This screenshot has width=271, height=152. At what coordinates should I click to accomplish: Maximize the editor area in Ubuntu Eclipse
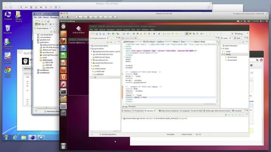218,38
